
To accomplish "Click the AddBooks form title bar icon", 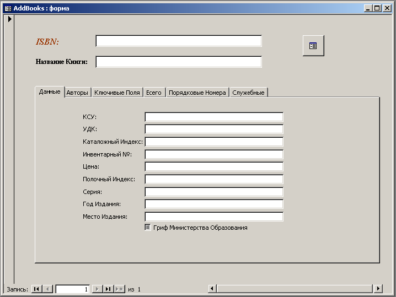I will (x=8, y=8).
